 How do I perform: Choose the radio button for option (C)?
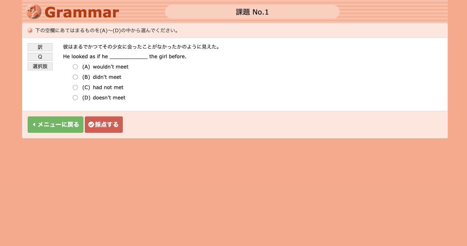pos(75,87)
